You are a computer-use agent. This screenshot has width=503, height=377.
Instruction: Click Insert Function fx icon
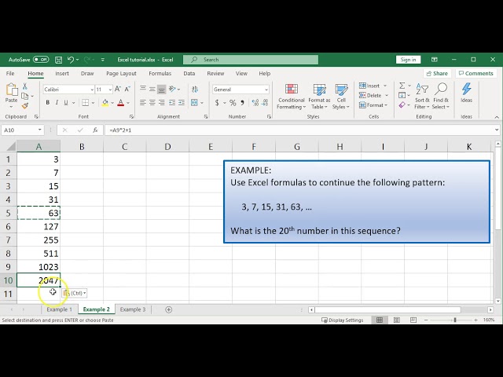(95, 130)
